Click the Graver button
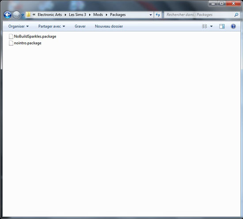This screenshot has width=243, height=219. point(80,26)
